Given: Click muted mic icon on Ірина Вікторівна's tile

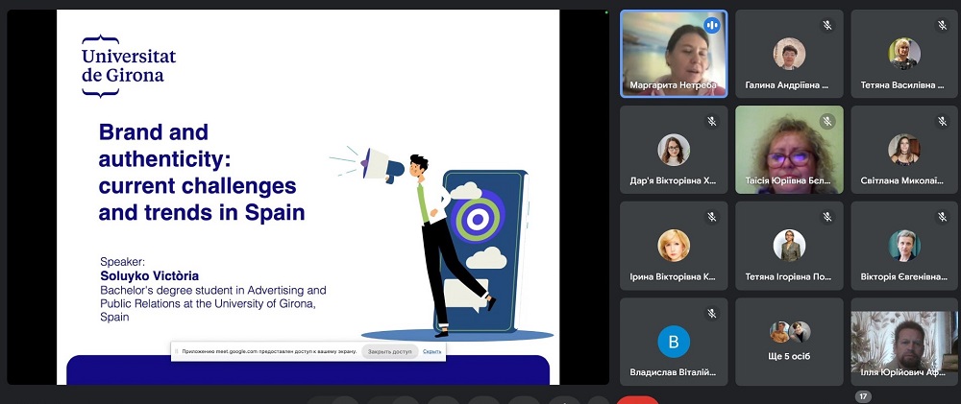Looking at the screenshot, I should [x=712, y=217].
